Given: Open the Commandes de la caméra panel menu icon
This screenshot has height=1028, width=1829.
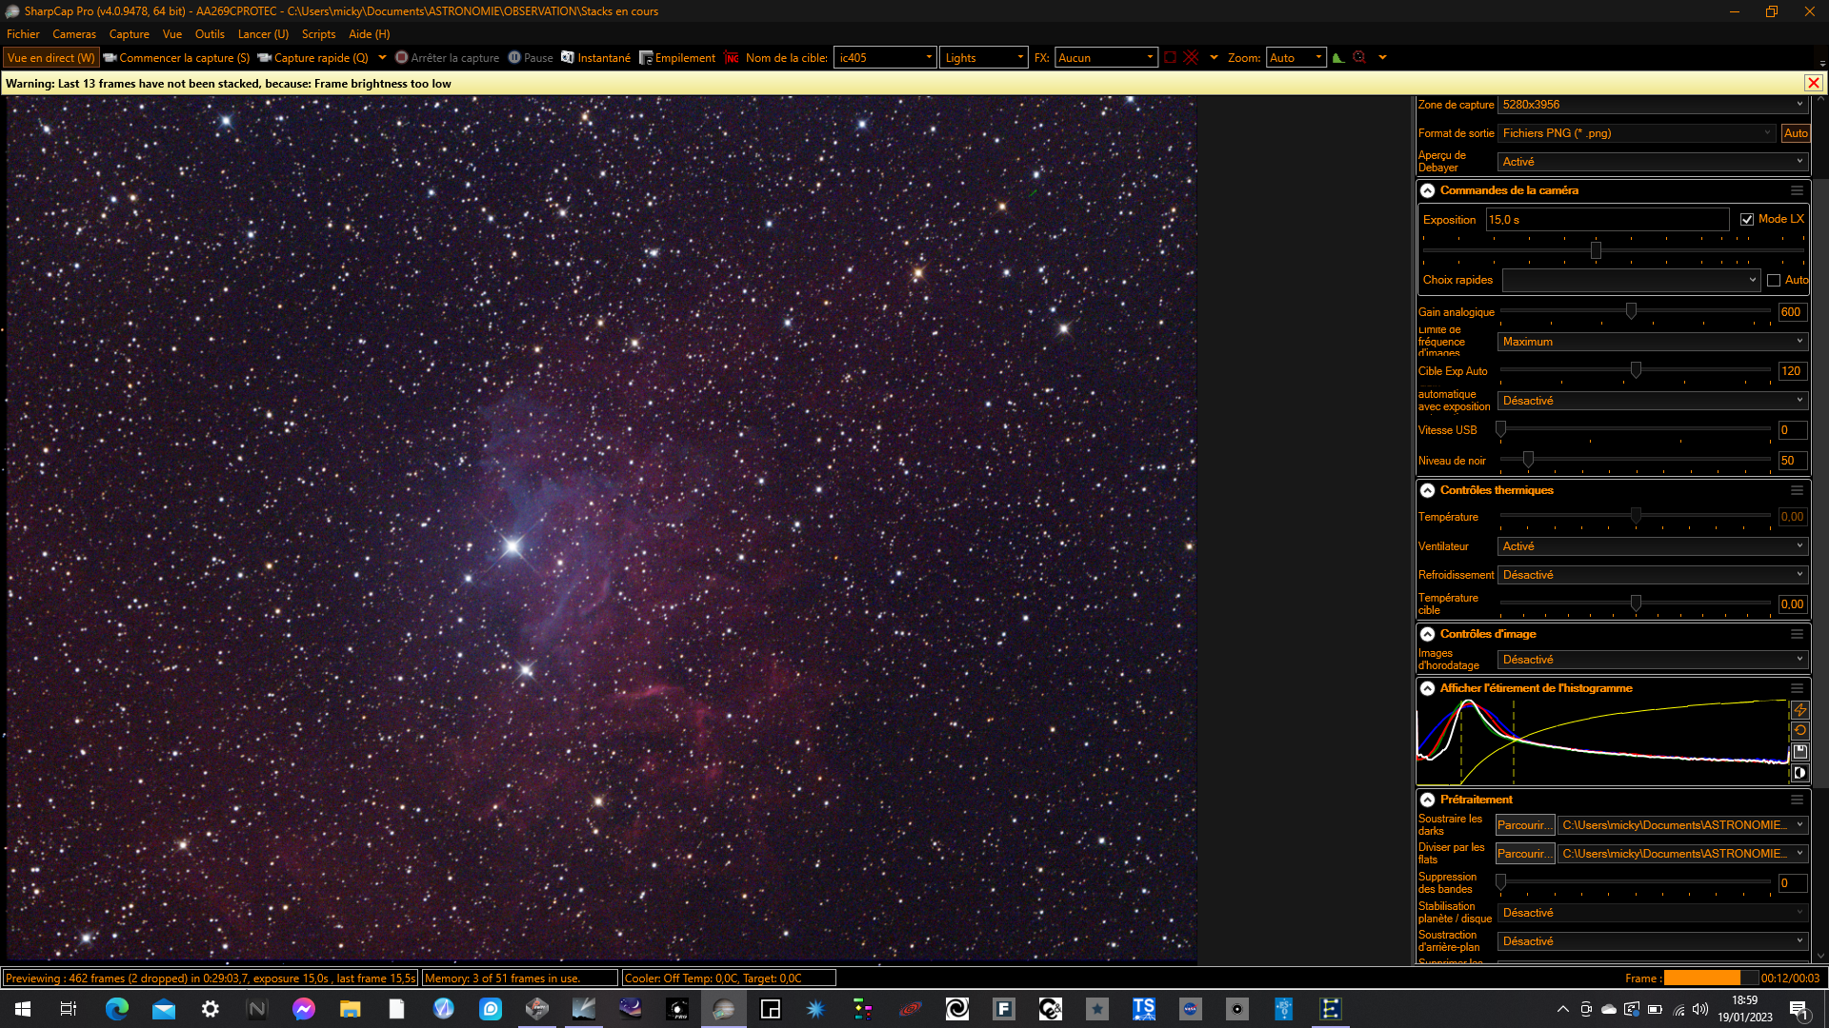Looking at the screenshot, I should (x=1797, y=190).
